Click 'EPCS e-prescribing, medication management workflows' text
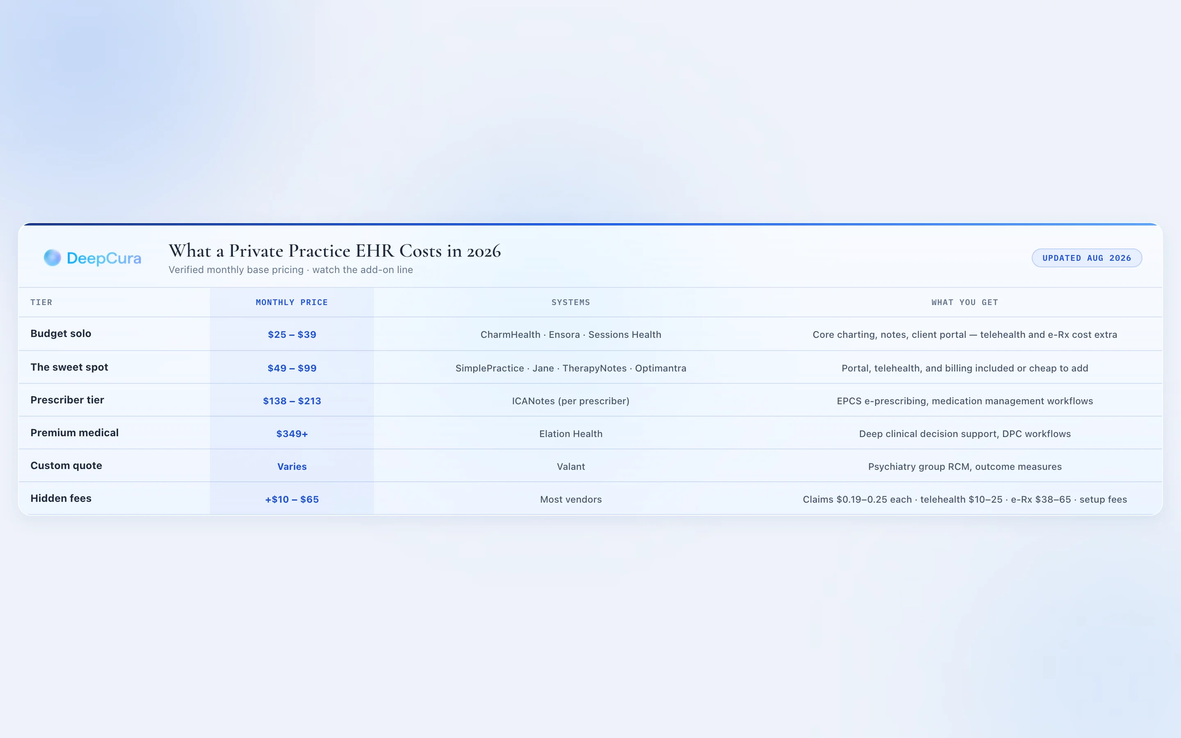This screenshot has height=738, width=1181. (965, 401)
